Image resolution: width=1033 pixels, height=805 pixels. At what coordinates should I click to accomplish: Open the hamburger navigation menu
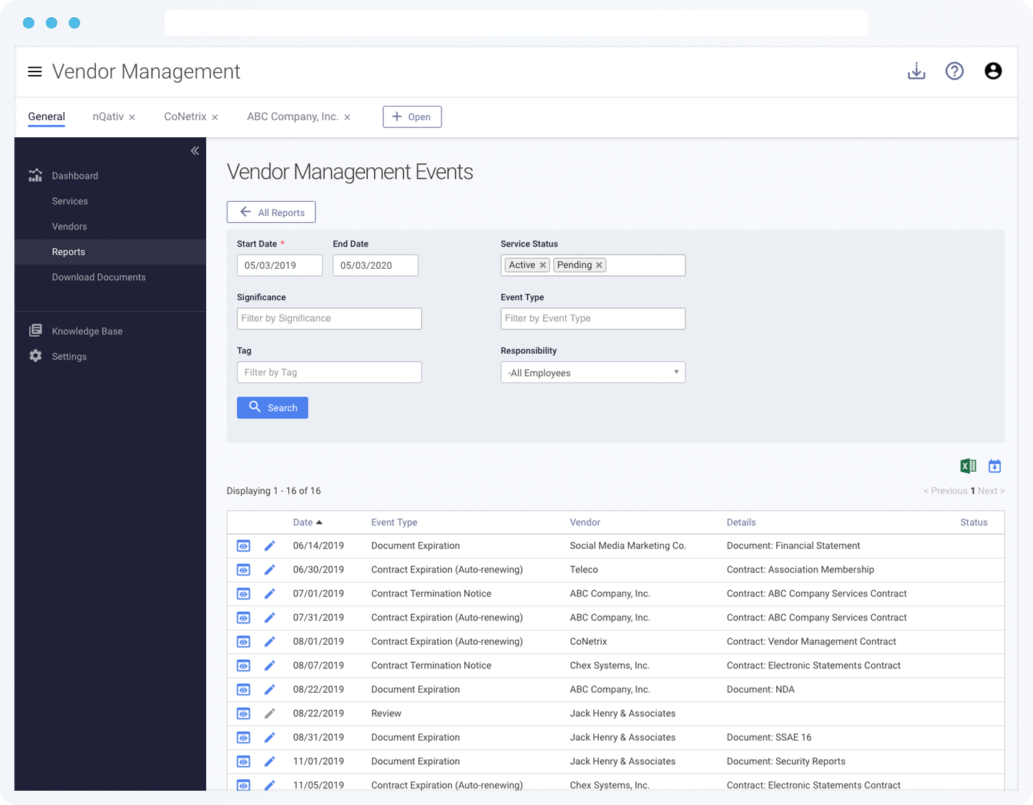[x=34, y=71]
